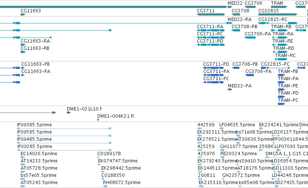Select feature 425976
The width and height of the screenshot is (308, 188).
[206, 154]
